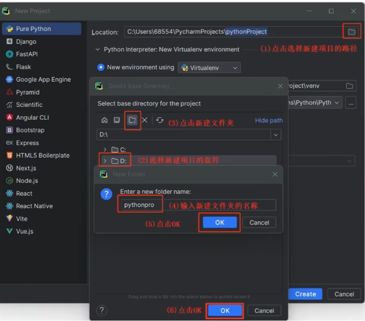Click Cancel in the New Folder dialog

coord(259,222)
